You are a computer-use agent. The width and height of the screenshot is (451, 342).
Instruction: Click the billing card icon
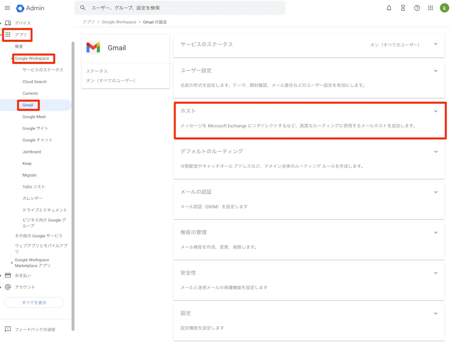pos(8,275)
